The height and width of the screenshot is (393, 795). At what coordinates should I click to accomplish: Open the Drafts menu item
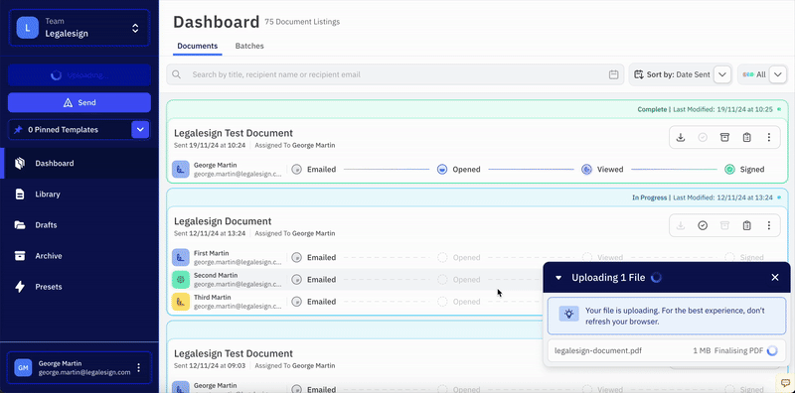click(79, 225)
